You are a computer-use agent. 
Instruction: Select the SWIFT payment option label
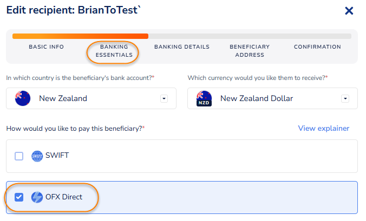coord(57,156)
